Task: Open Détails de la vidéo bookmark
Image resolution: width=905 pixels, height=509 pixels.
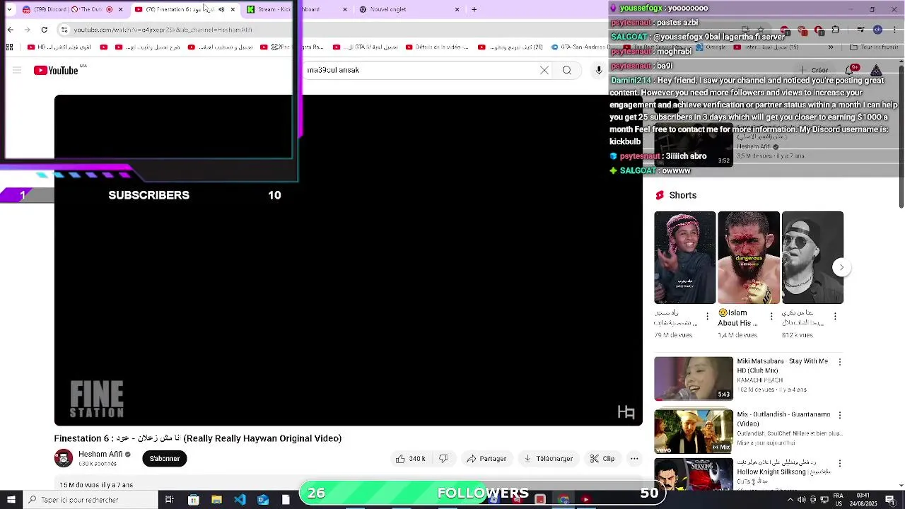Action: point(438,47)
